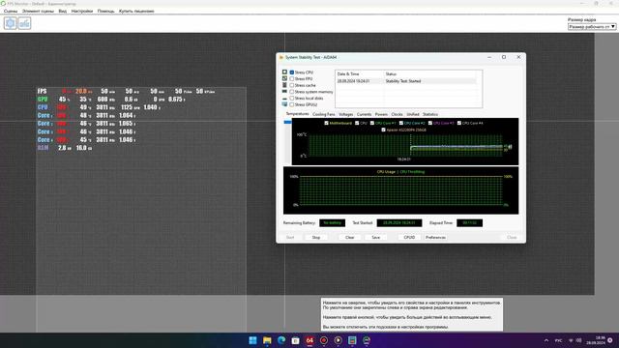The height and width of the screenshot is (348, 619).
Task: Click the CPUID button
Action: 409,238
